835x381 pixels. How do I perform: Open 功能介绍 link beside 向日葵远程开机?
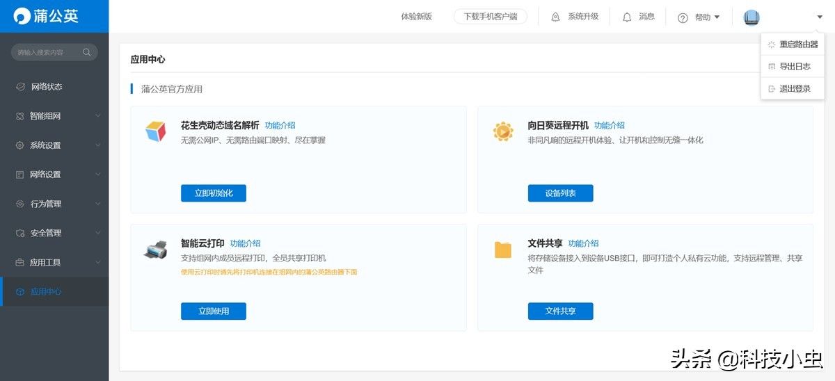(x=610, y=126)
